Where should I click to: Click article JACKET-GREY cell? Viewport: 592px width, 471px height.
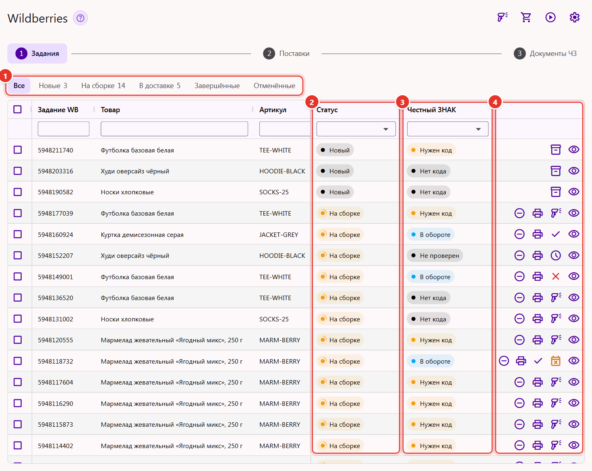point(279,234)
